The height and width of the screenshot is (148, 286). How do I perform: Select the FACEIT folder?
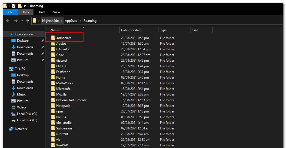tap(61, 66)
